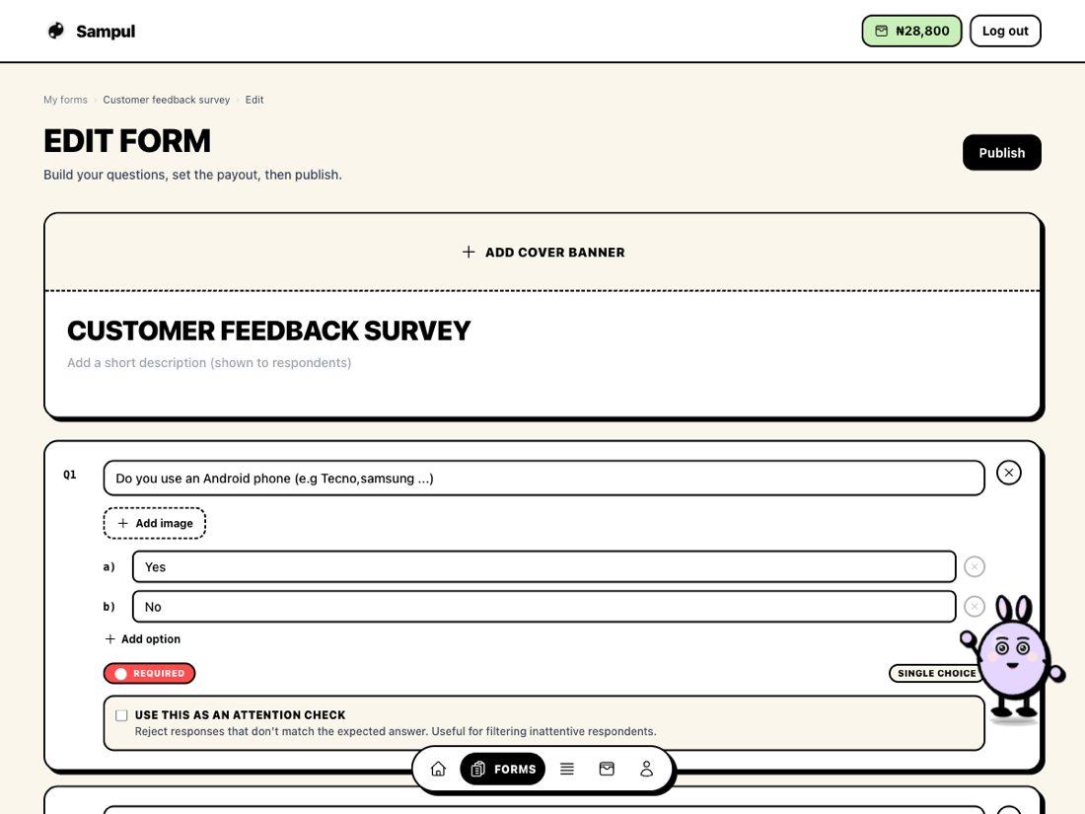Click the Log out button
The image size is (1085, 814).
[x=1005, y=32]
